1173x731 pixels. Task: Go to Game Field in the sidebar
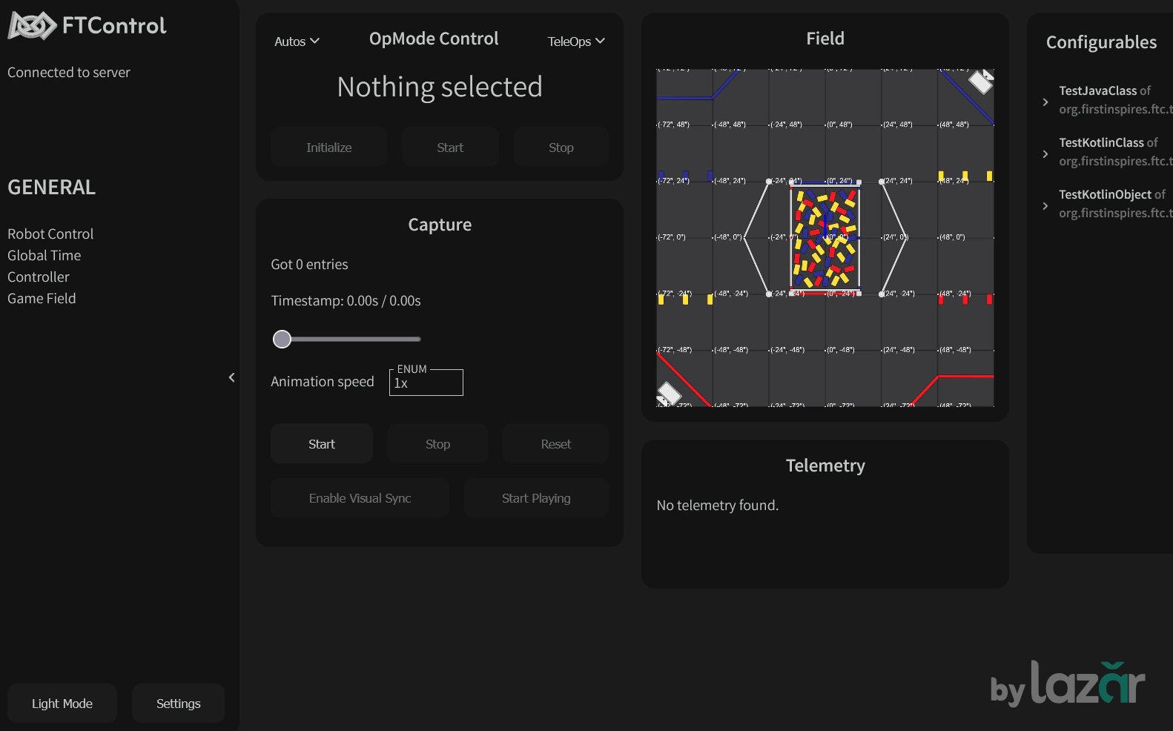42,298
